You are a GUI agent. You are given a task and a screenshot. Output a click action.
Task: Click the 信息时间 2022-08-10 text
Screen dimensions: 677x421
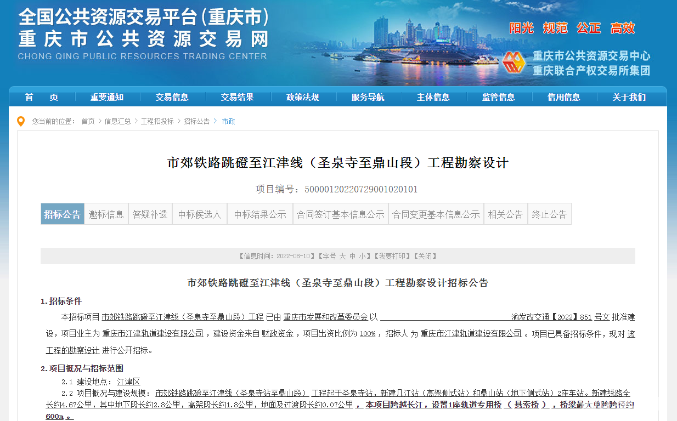tap(278, 256)
